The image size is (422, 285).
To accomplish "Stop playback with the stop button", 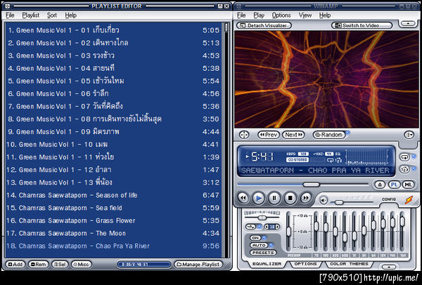I will point(290,198).
